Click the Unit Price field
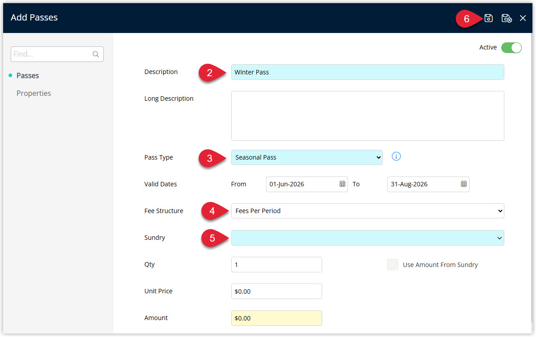The image size is (536, 337). point(277,291)
